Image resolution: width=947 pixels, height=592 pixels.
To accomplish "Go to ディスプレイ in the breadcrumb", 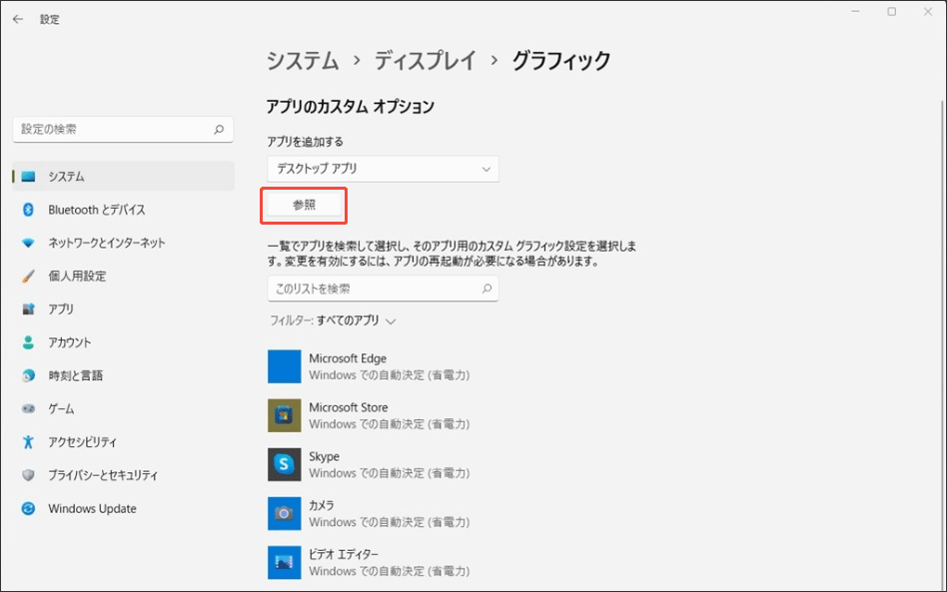I will coord(426,61).
